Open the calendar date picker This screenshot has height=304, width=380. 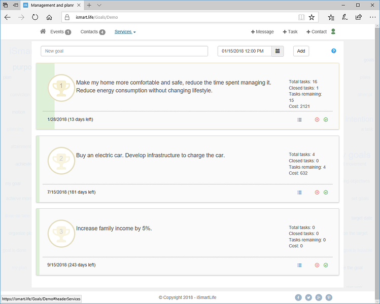[278, 51]
